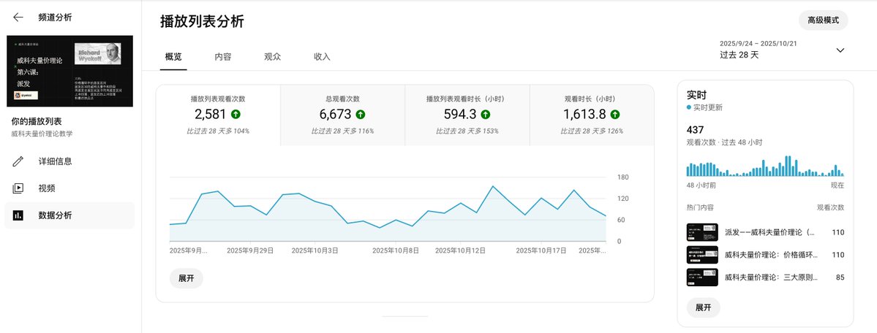Click the 视频 play-box icon in sidebar
The image size is (877, 333).
coord(18,188)
